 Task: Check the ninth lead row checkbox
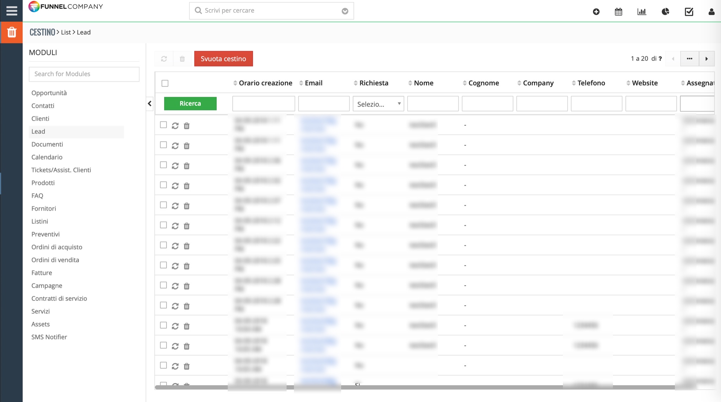[x=163, y=285]
